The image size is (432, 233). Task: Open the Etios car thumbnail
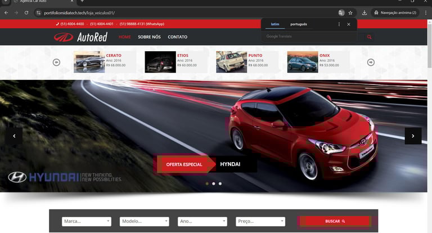tap(160, 62)
